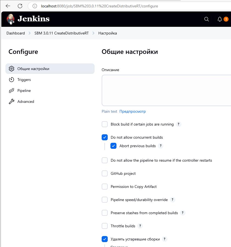Show help for Preserve stashes option

[183, 213]
